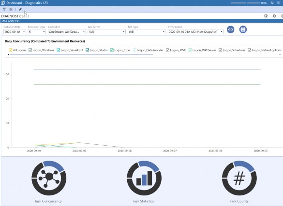Expand the Env Snapshot dropdown
283x206 pixels.
click(x=195, y=32)
